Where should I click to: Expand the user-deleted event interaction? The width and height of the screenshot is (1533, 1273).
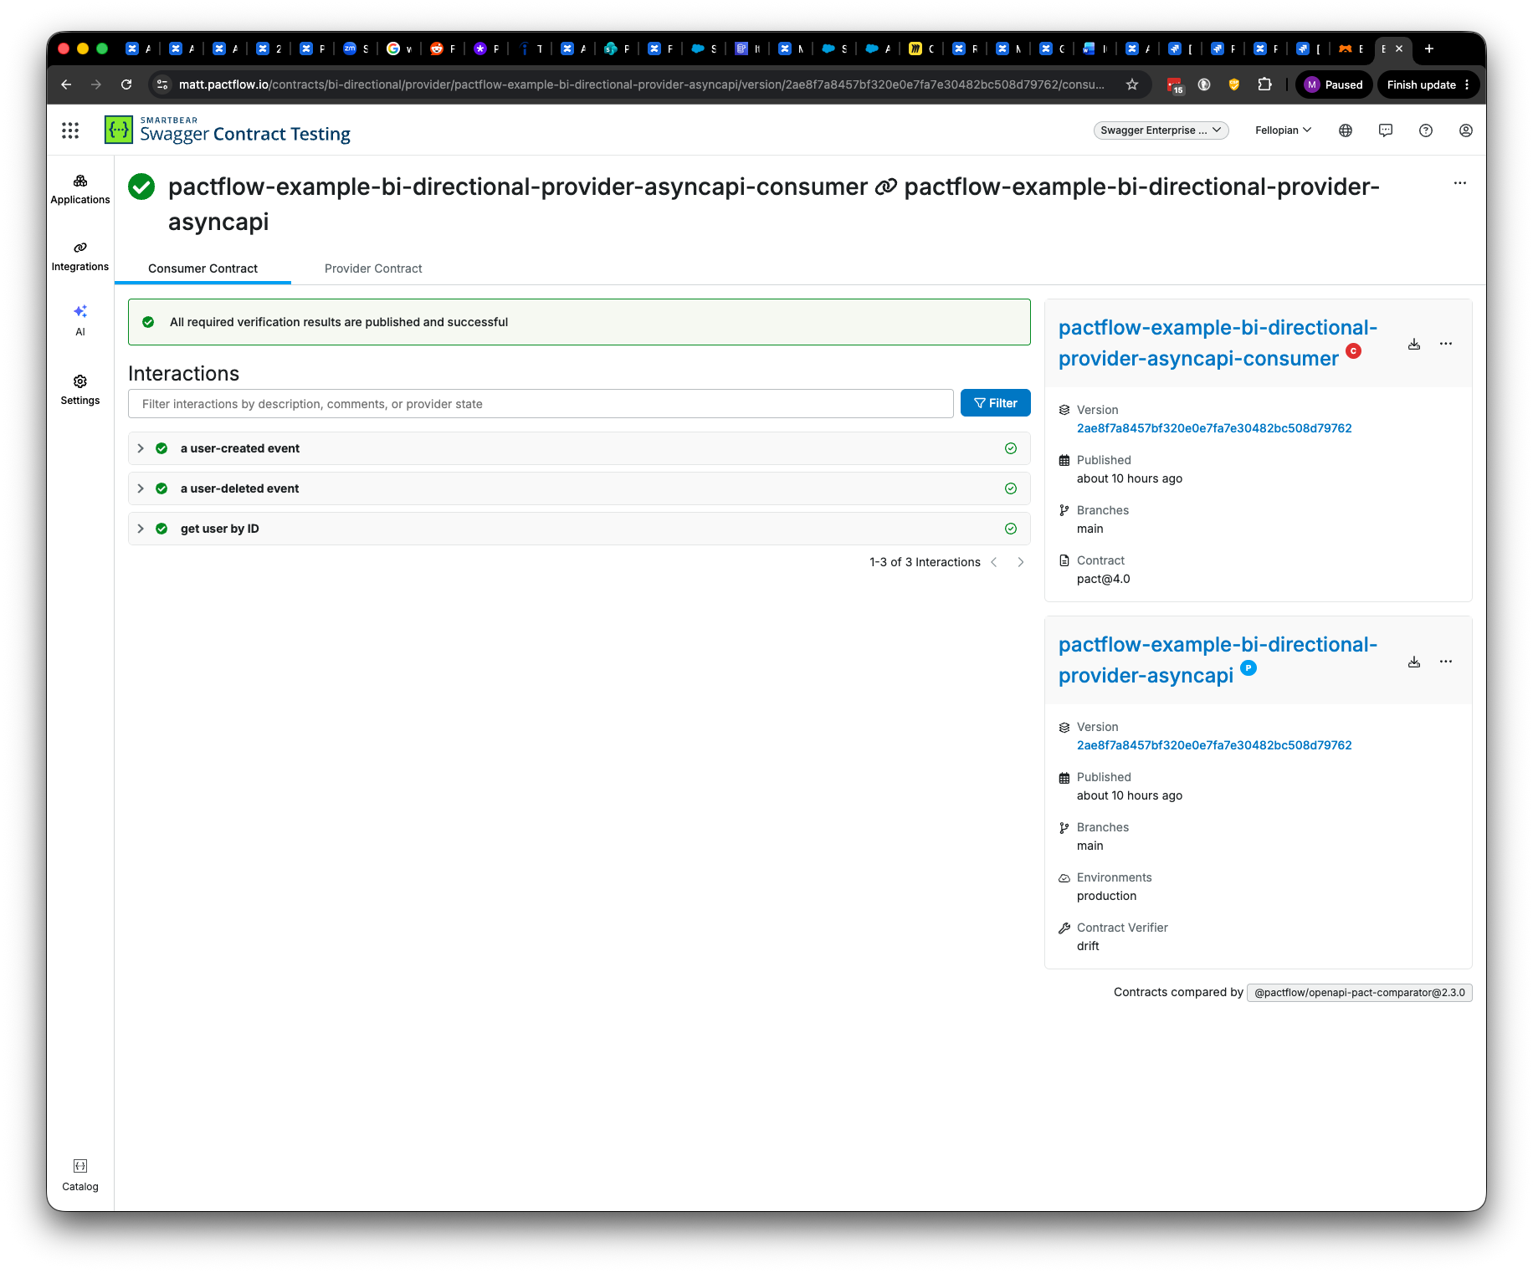(x=141, y=488)
